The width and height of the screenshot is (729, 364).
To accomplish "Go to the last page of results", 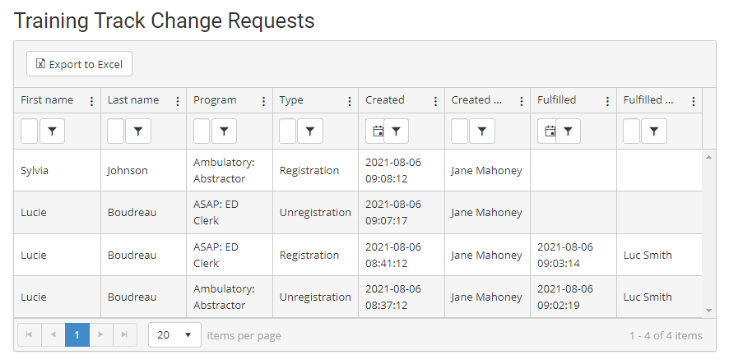I will [x=124, y=335].
